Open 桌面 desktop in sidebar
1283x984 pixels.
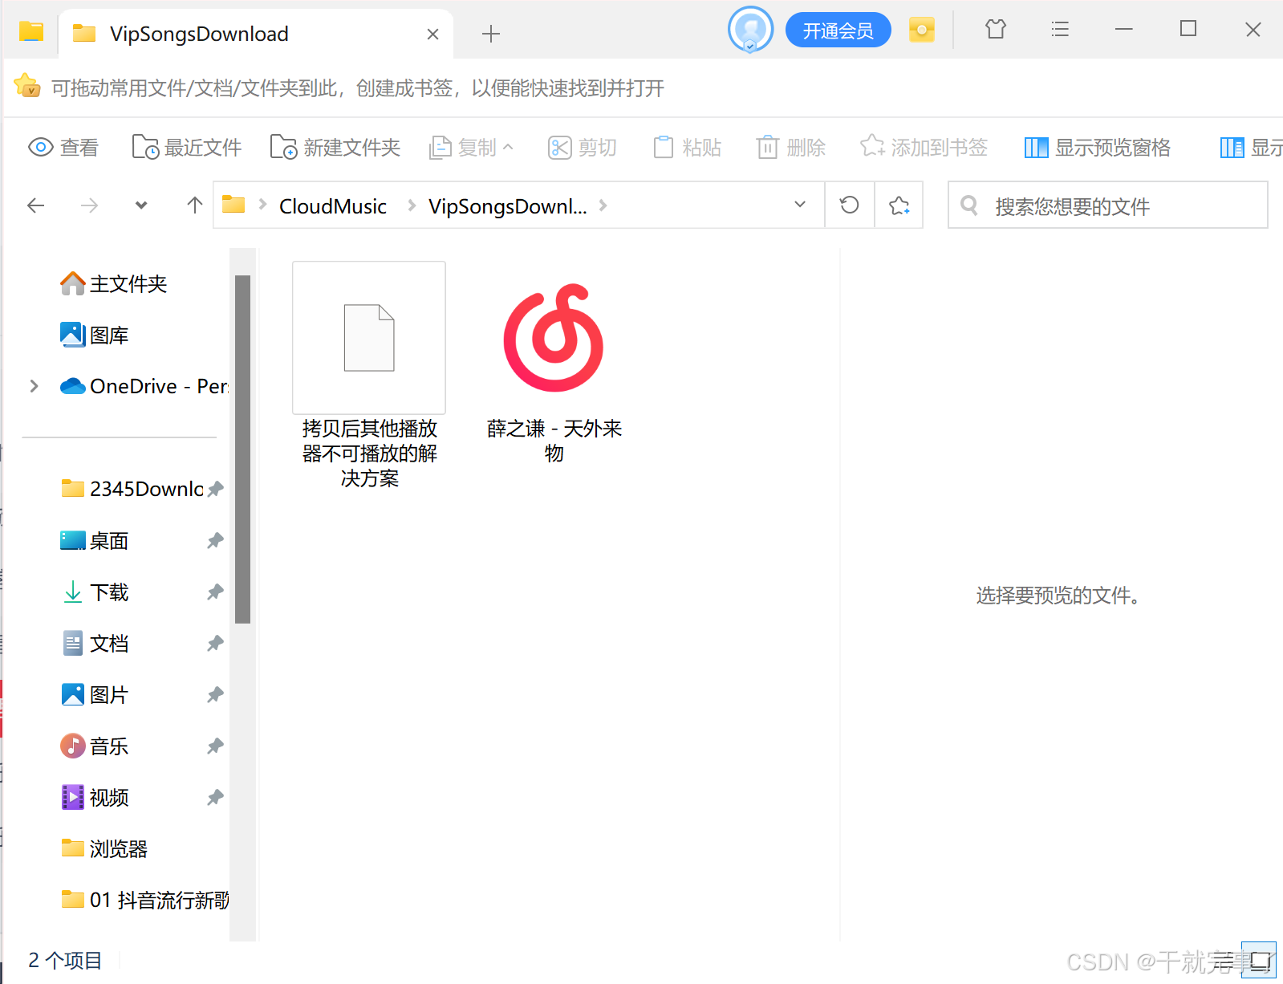tap(95, 540)
